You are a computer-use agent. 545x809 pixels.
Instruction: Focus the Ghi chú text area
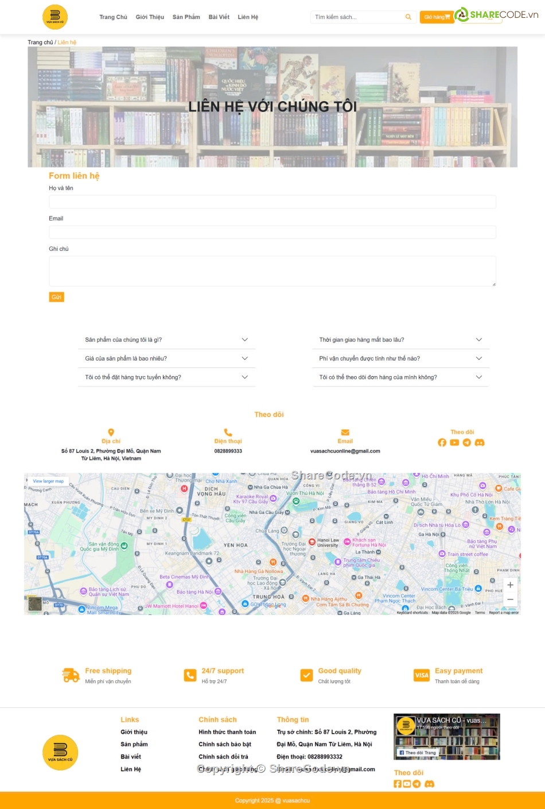click(272, 271)
